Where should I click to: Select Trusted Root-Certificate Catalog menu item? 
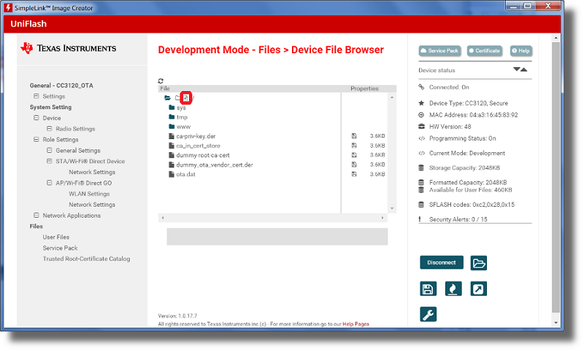point(86,259)
